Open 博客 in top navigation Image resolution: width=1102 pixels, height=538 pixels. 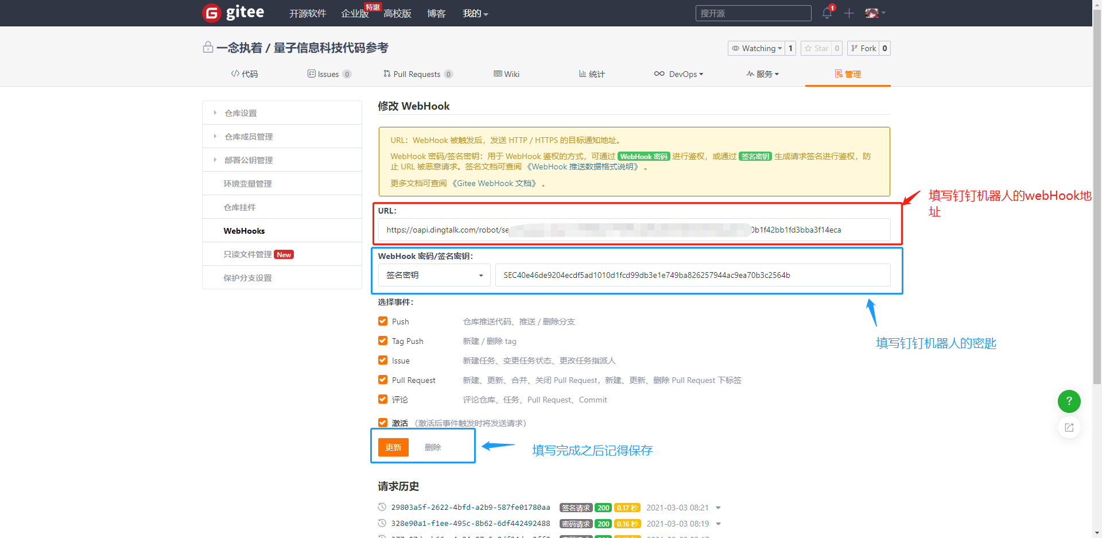pyautogui.click(x=436, y=13)
